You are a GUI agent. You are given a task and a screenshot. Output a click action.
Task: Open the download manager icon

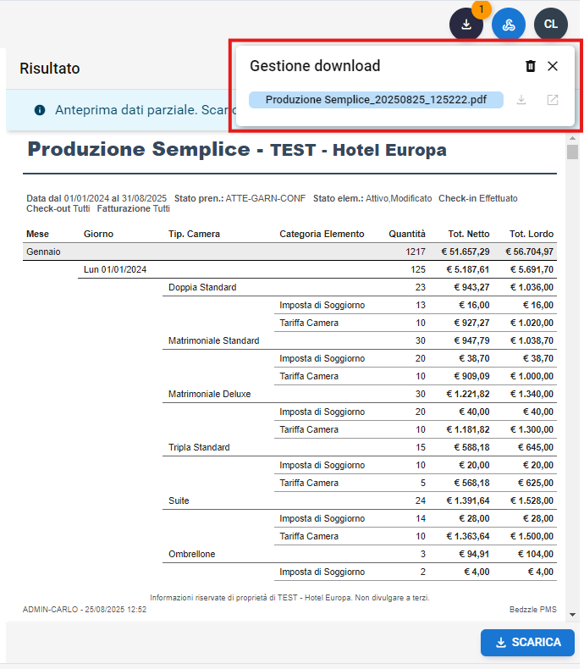[x=466, y=25]
